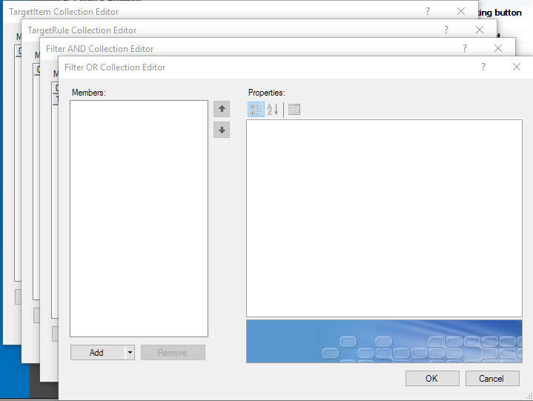
Task: Close the Filter OR Collection Editor dialog
Action: tap(517, 67)
